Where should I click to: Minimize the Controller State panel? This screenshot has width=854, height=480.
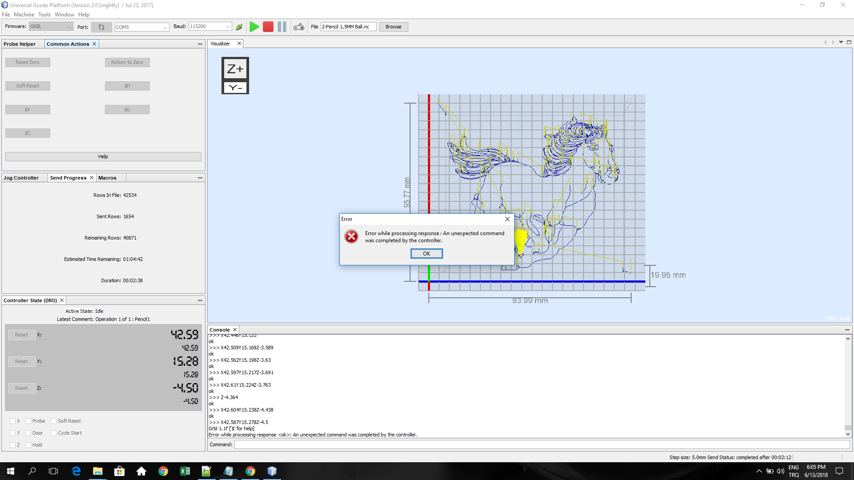click(200, 300)
